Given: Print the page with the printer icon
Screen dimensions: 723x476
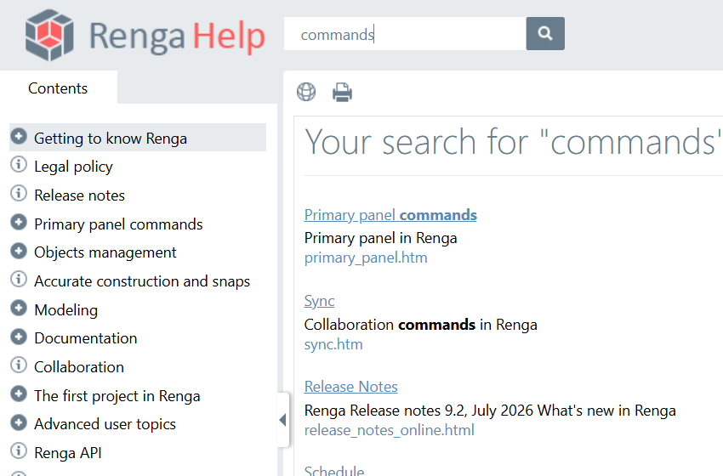Looking at the screenshot, I should pos(342,92).
